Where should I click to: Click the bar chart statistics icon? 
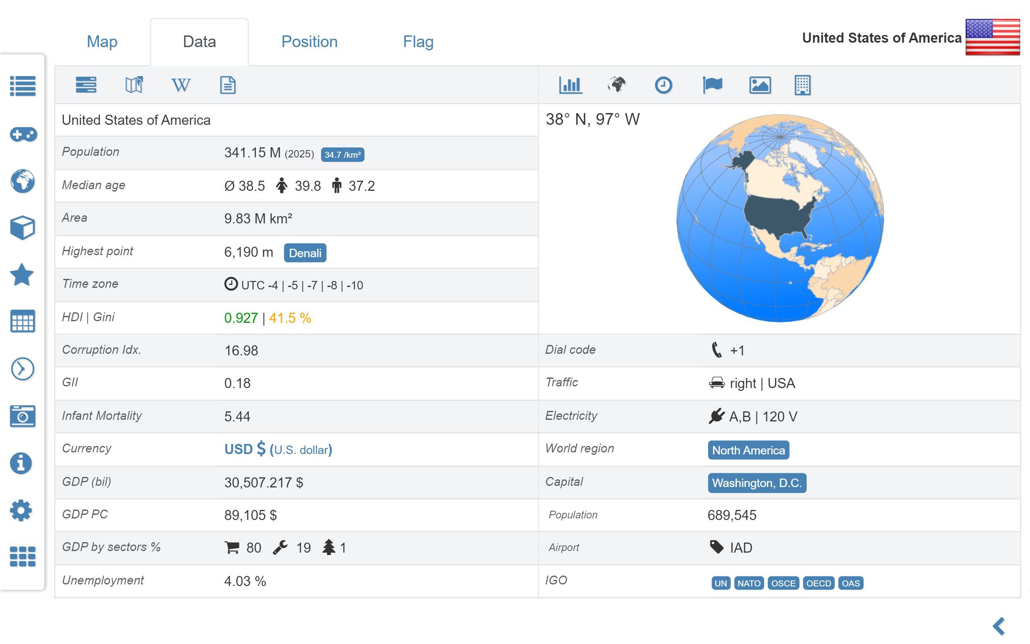pos(571,85)
